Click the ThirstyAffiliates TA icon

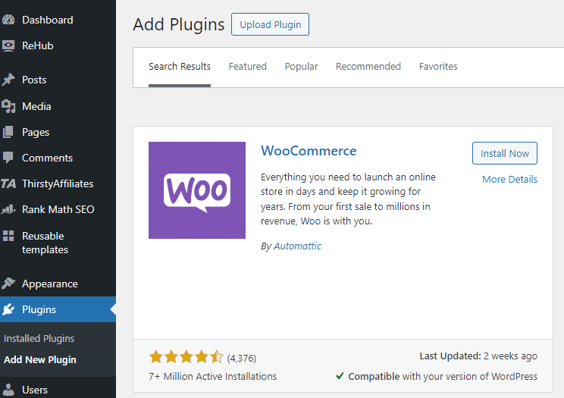[x=8, y=183]
